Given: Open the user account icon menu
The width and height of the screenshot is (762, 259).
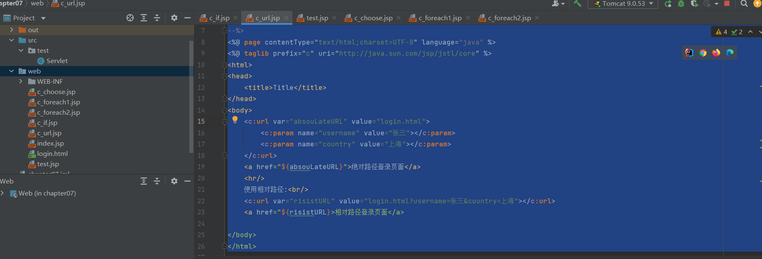Looking at the screenshot, I should tap(558, 4).
